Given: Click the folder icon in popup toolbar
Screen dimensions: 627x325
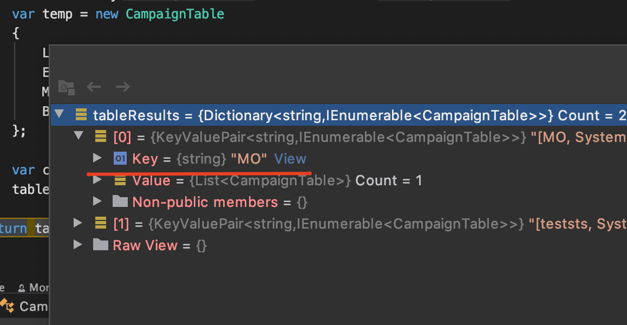Looking at the screenshot, I should click(x=66, y=87).
